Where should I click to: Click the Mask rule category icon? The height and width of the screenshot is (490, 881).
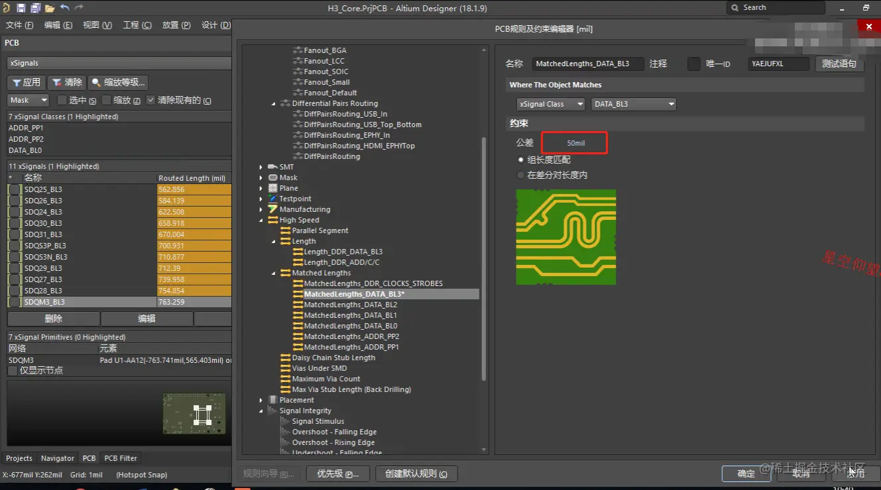coord(272,177)
